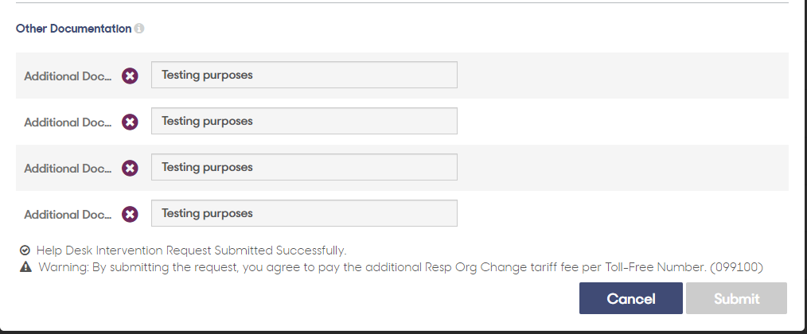
Task: Click into the third Testing purposes field
Action: coord(304,167)
